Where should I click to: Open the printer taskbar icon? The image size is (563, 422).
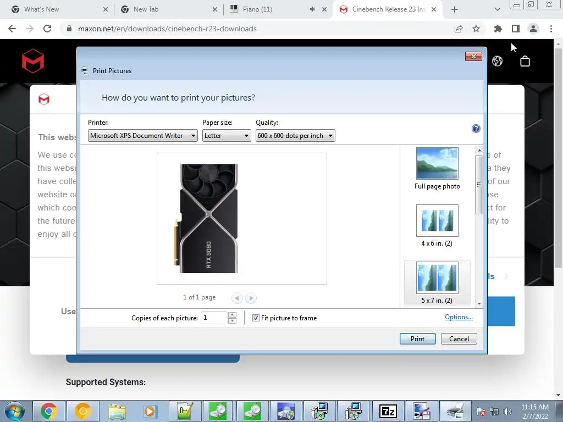click(x=455, y=411)
